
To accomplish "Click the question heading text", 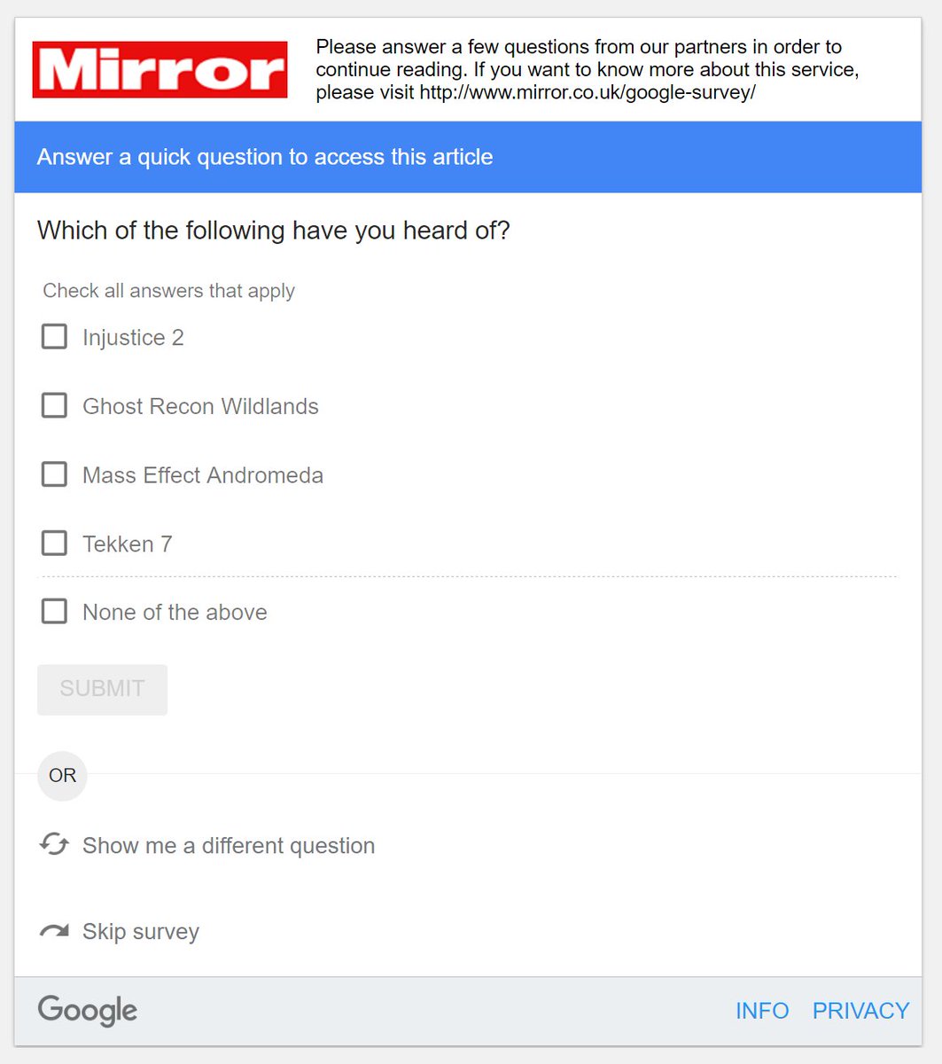I will (x=274, y=231).
